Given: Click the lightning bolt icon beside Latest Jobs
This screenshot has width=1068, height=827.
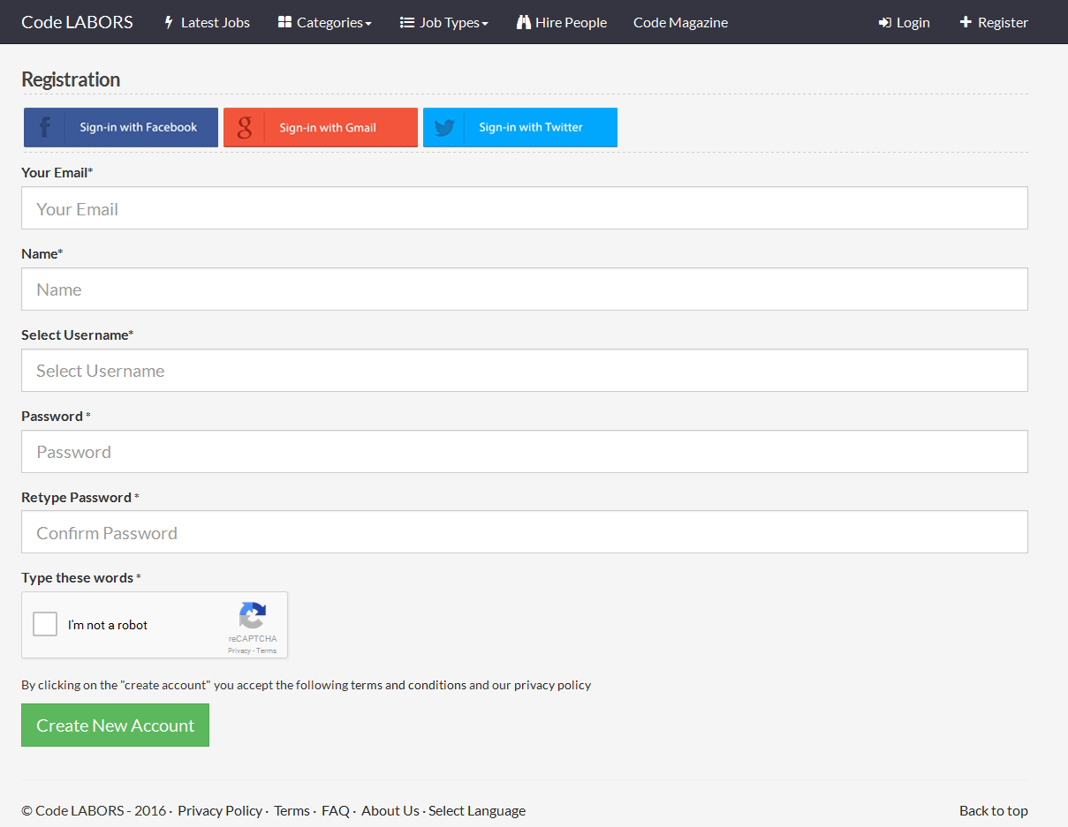Looking at the screenshot, I should point(168,22).
